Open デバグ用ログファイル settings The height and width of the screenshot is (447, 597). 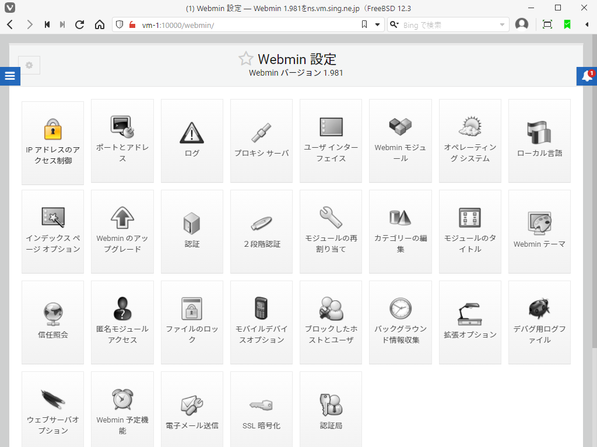[539, 322]
